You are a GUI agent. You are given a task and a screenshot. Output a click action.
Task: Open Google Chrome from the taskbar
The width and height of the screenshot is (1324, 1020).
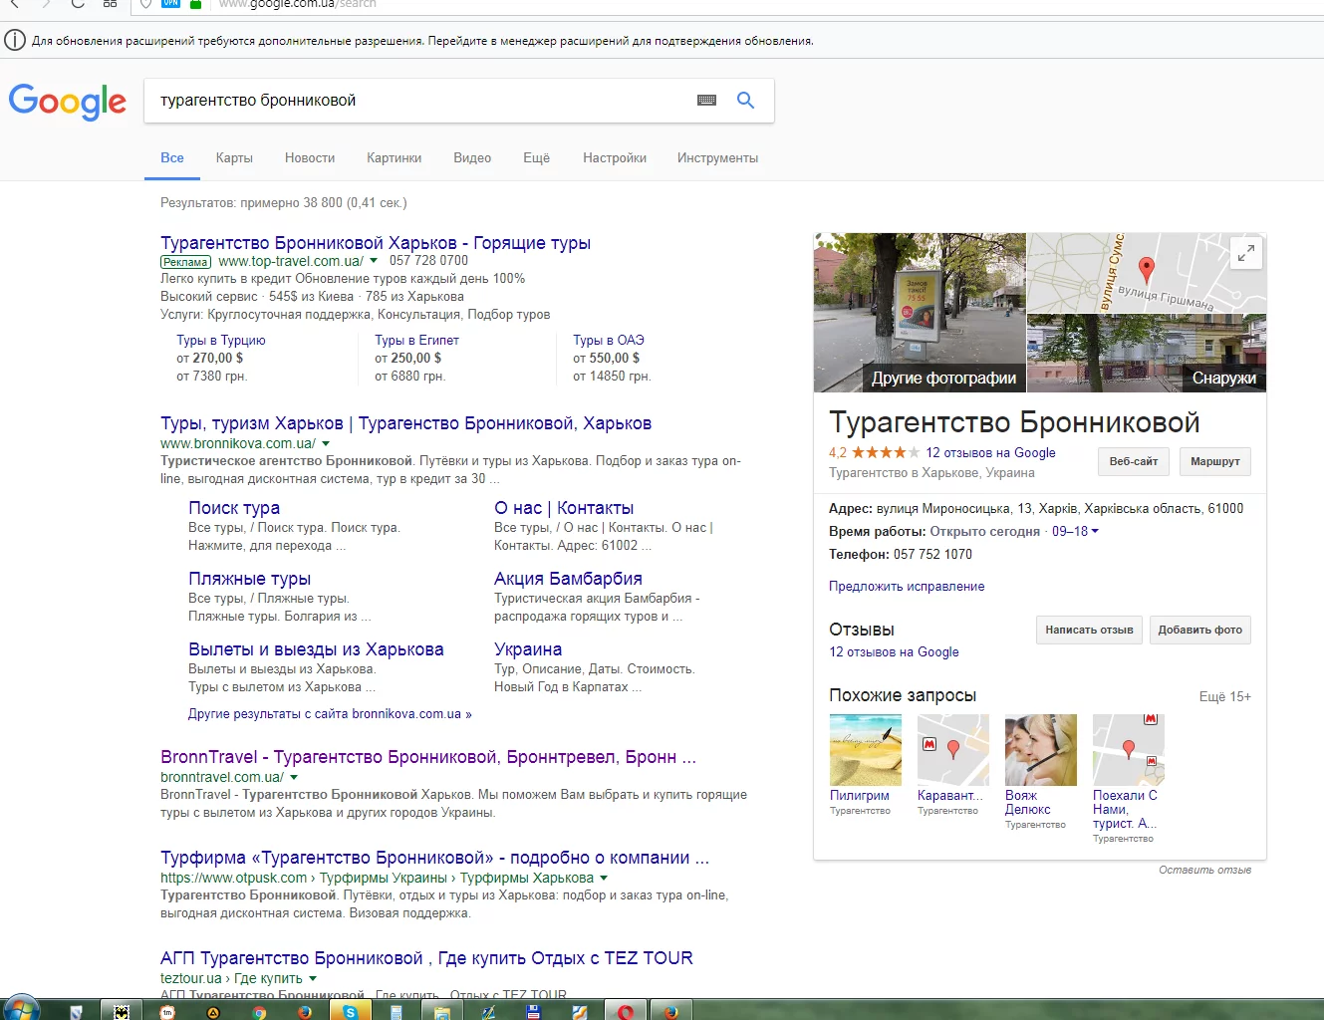click(x=259, y=1012)
